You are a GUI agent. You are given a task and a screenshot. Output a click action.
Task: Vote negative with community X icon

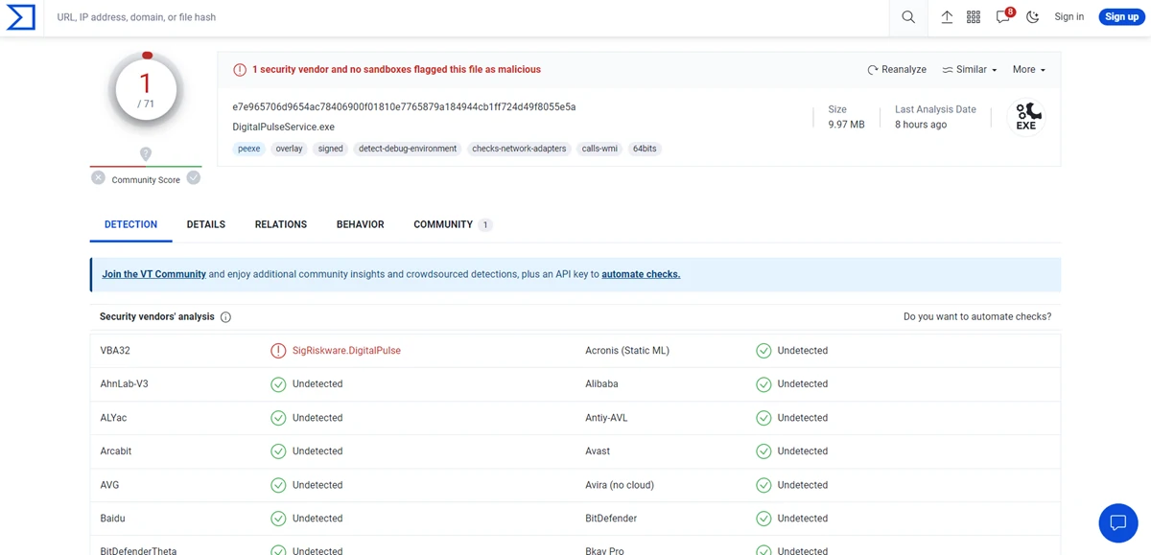pyautogui.click(x=98, y=177)
